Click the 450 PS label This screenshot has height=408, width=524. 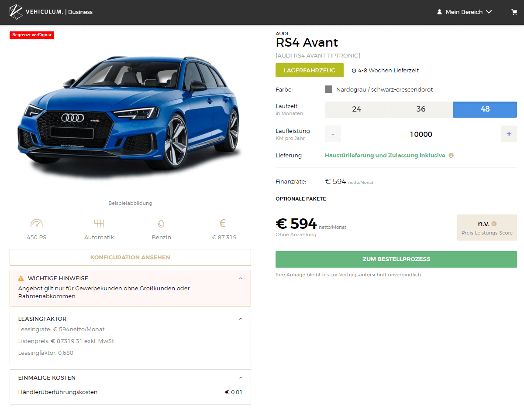coord(37,238)
